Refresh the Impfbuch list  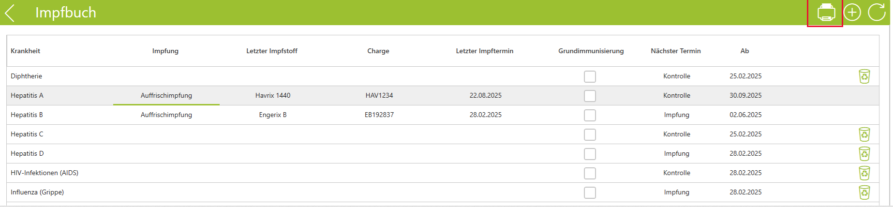[877, 12]
